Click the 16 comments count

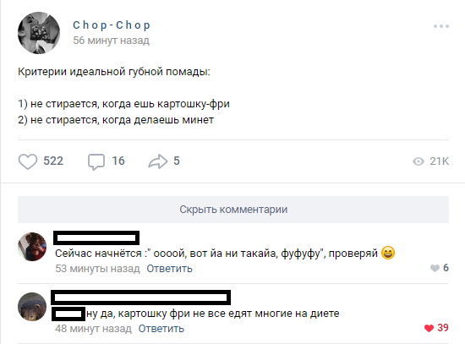pos(118,161)
